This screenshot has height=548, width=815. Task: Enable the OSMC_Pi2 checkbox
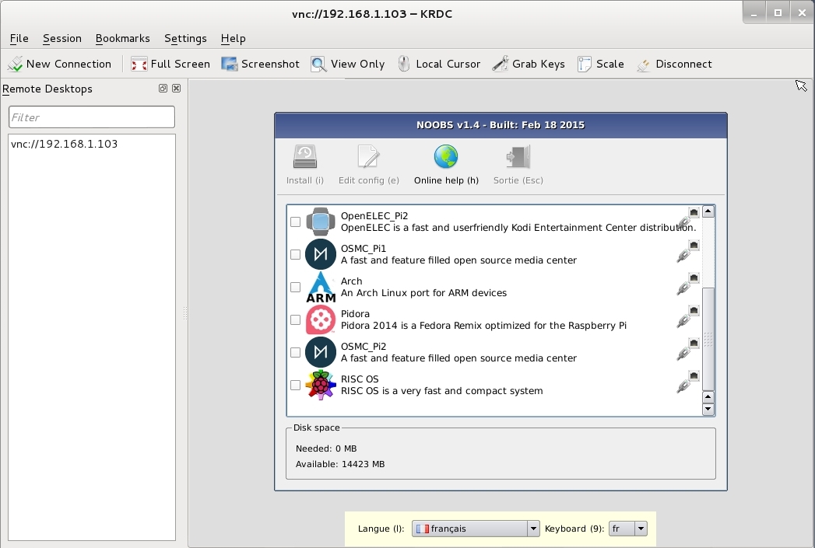pos(295,353)
